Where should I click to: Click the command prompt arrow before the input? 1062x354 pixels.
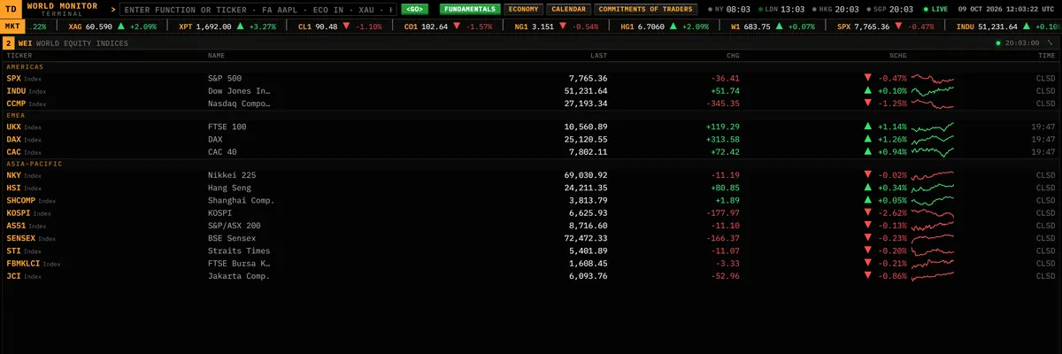(x=113, y=9)
